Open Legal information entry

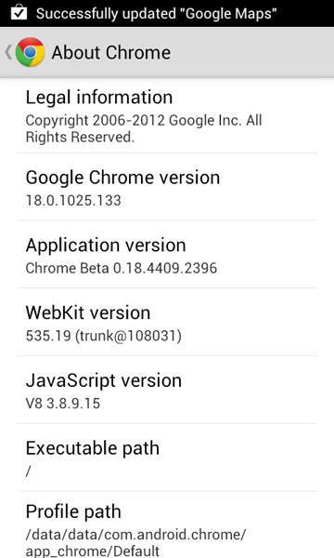coord(167,116)
